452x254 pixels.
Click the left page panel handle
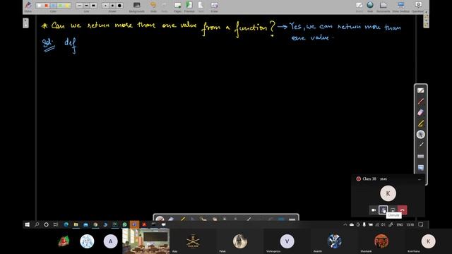coord(25,23)
